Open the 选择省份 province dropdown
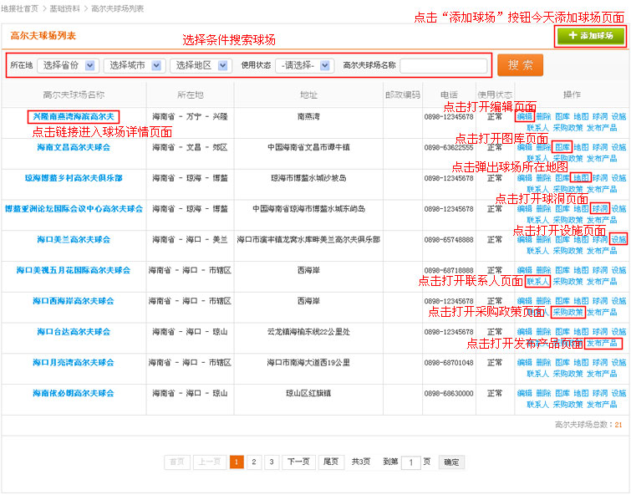This screenshot has height=495, width=631. [68, 65]
